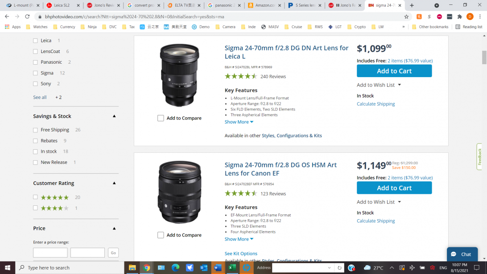Enable the Free Shipping filter
This screenshot has height=274, width=487.
coord(35,130)
